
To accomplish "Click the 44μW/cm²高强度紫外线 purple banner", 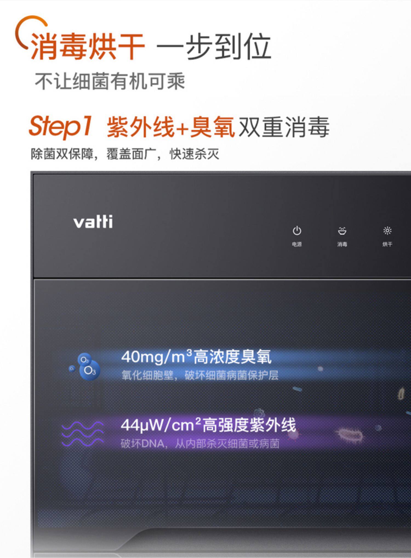I will [208, 425].
